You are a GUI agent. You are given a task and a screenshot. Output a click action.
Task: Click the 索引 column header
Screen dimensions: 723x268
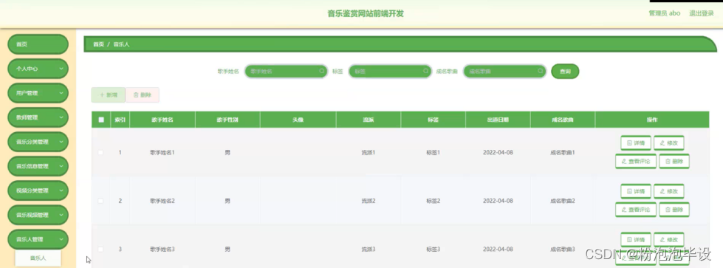(x=120, y=120)
